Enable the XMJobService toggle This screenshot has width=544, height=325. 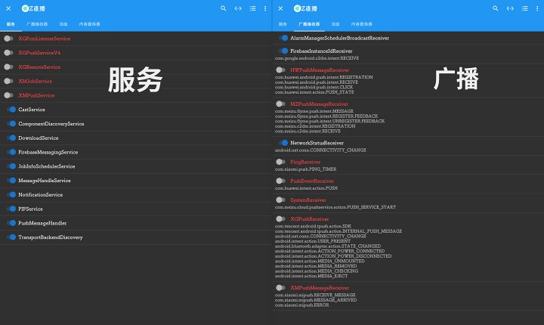(8, 82)
